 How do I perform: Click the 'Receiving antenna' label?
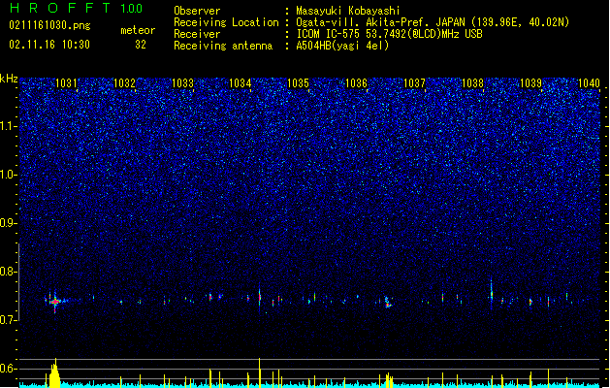click(223, 46)
